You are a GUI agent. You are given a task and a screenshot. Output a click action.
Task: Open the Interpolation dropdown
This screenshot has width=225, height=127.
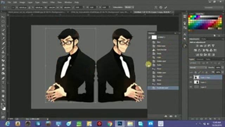129,7
